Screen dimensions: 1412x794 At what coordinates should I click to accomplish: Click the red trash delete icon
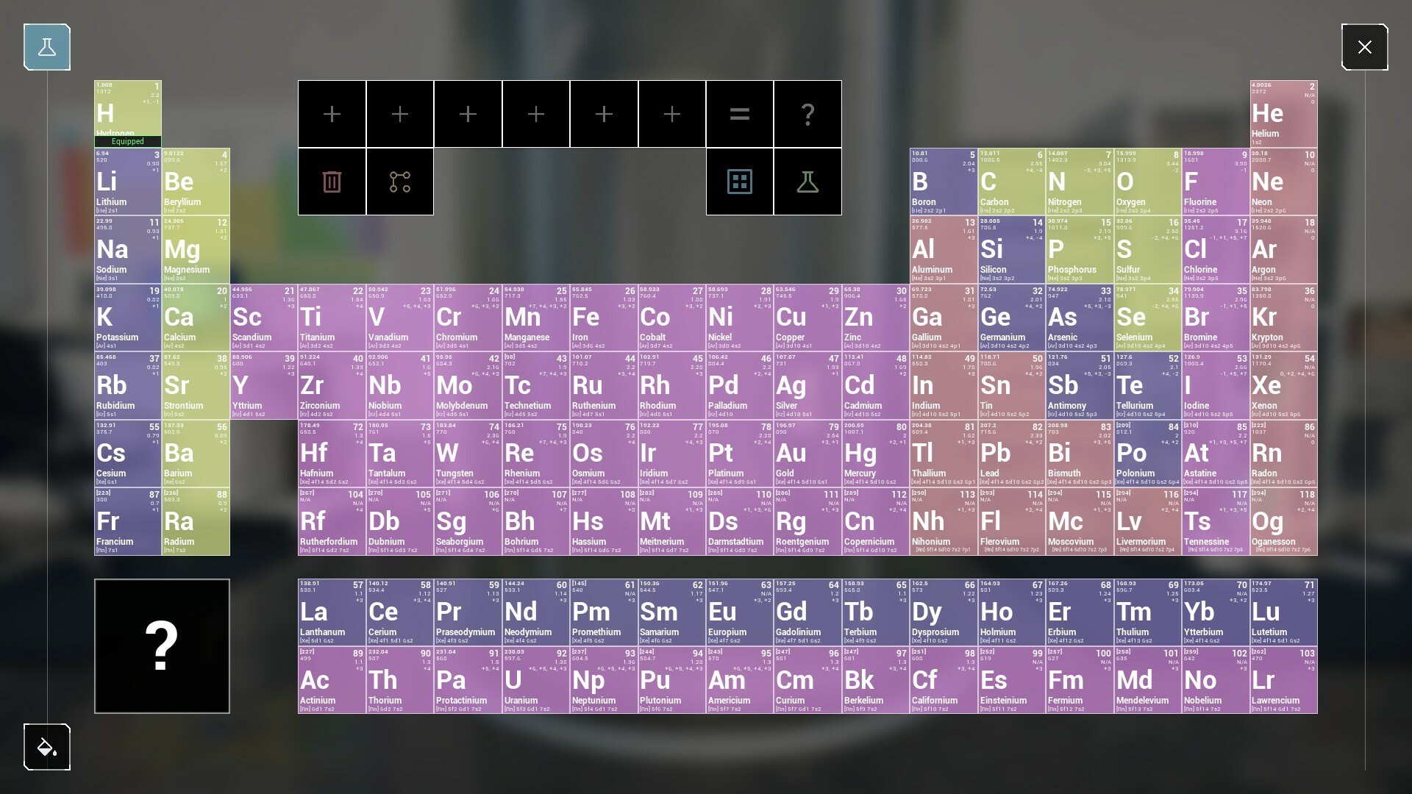point(332,182)
